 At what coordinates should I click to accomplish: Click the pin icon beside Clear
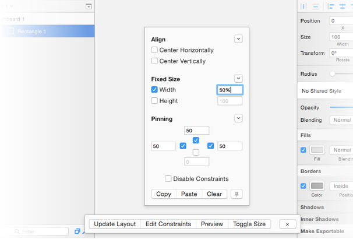click(236, 194)
